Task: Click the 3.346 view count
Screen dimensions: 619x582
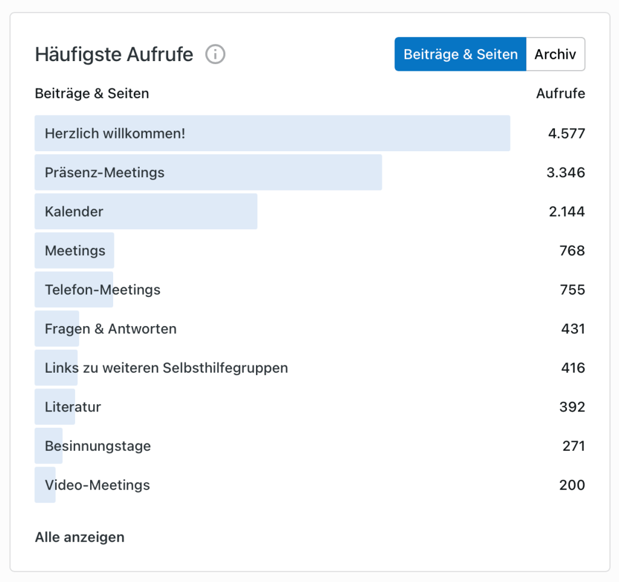Action: [566, 172]
